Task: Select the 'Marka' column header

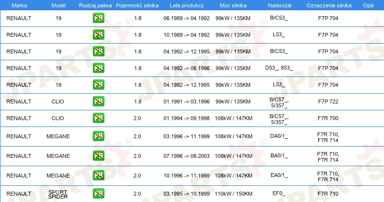Action: point(19,5)
